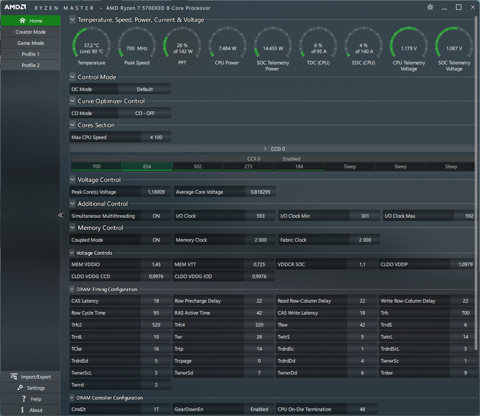
Task: Select Profile 1 in sidebar
Action: [x=31, y=54]
